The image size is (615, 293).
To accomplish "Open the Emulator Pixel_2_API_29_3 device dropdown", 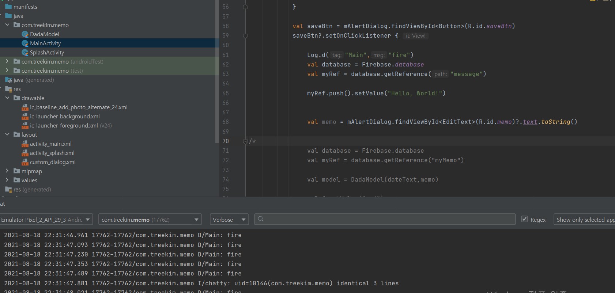I will [46, 220].
